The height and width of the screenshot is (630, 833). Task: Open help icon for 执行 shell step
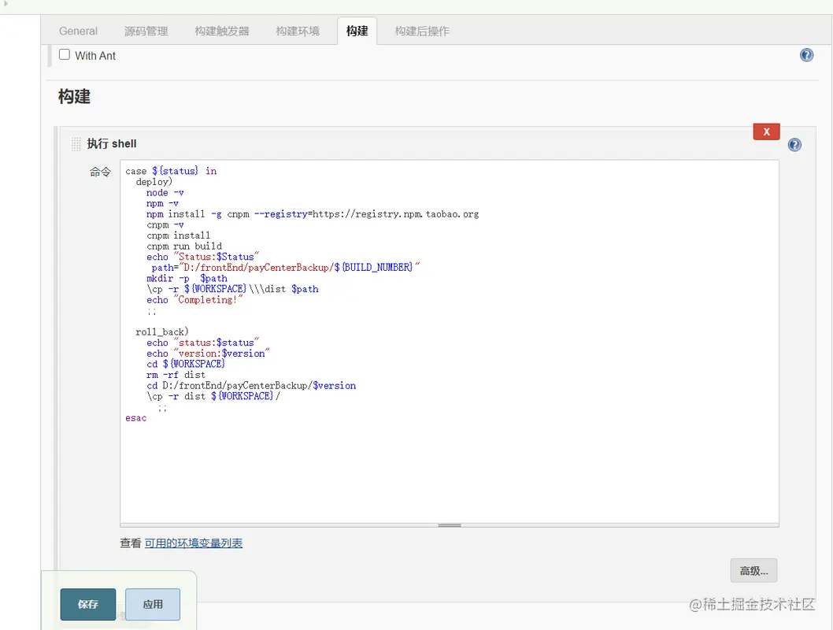794,144
